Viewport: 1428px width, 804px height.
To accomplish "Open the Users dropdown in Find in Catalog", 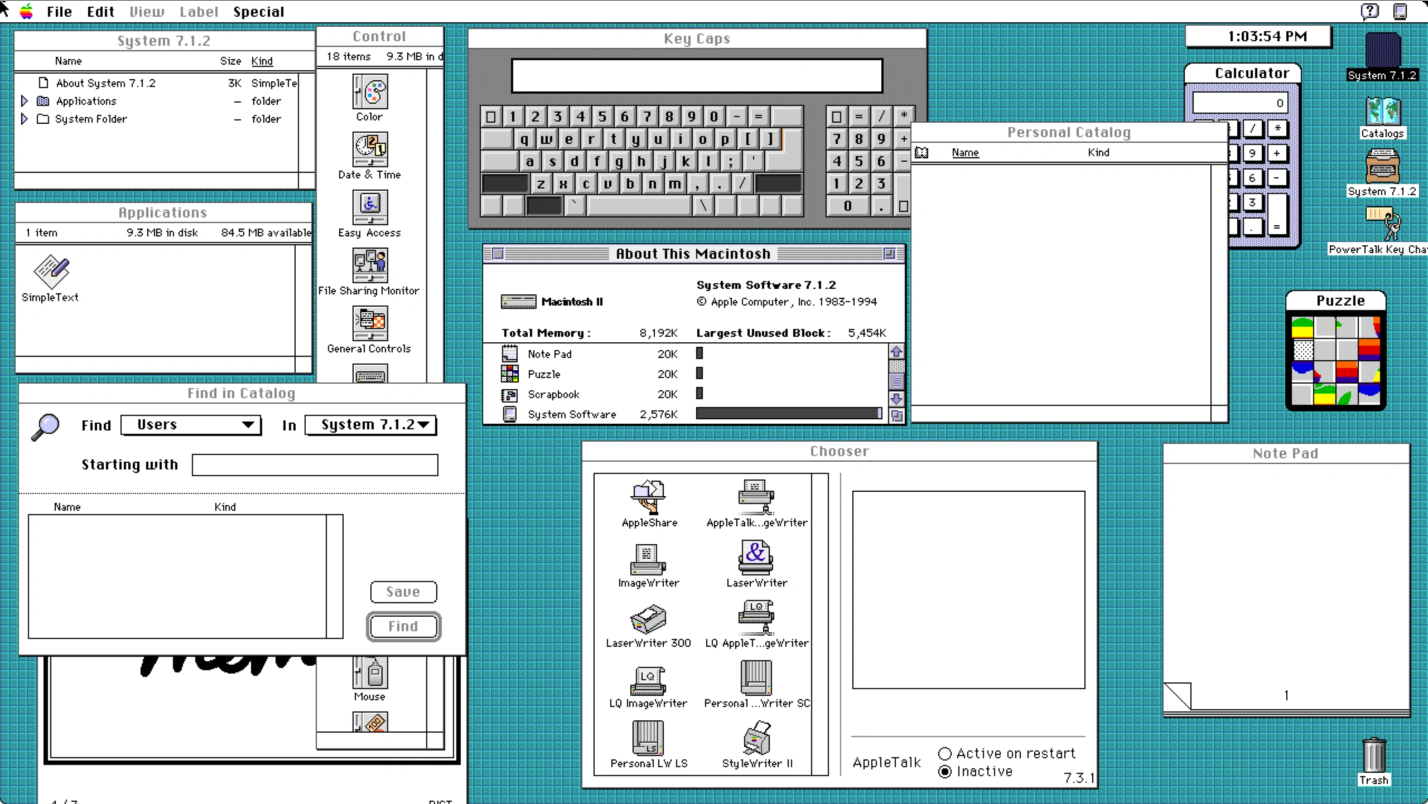I will (191, 425).
